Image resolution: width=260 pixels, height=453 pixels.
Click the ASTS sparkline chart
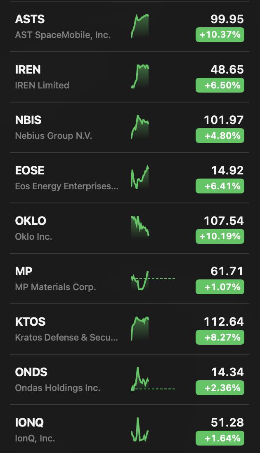[140, 26]
